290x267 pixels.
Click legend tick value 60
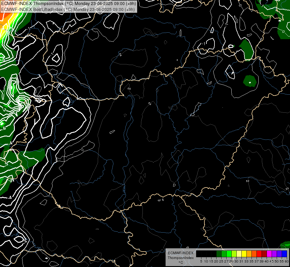(287, 261)
